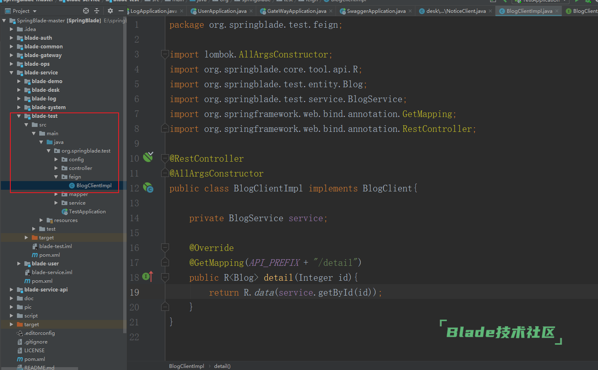The image size is (598, 370).
Task: Expand the blade-ops module
Action: click(12, 64)
